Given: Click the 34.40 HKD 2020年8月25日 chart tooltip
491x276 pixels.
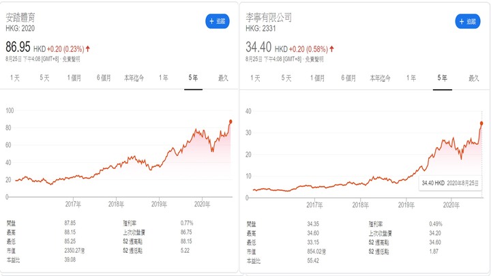Looking at the screenshot, I should click(450, 183).
